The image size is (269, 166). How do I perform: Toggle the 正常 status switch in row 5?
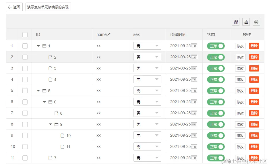click(216, 91)
